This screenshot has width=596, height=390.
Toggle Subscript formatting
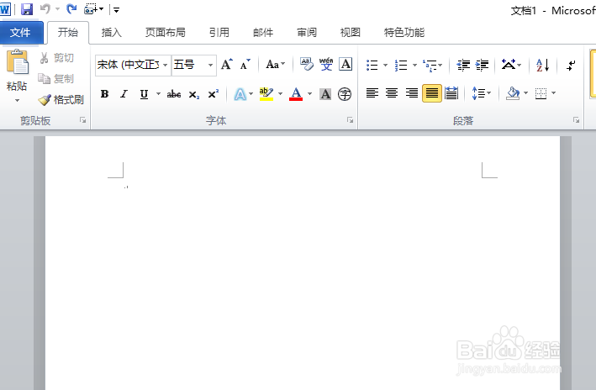[194, 95]
